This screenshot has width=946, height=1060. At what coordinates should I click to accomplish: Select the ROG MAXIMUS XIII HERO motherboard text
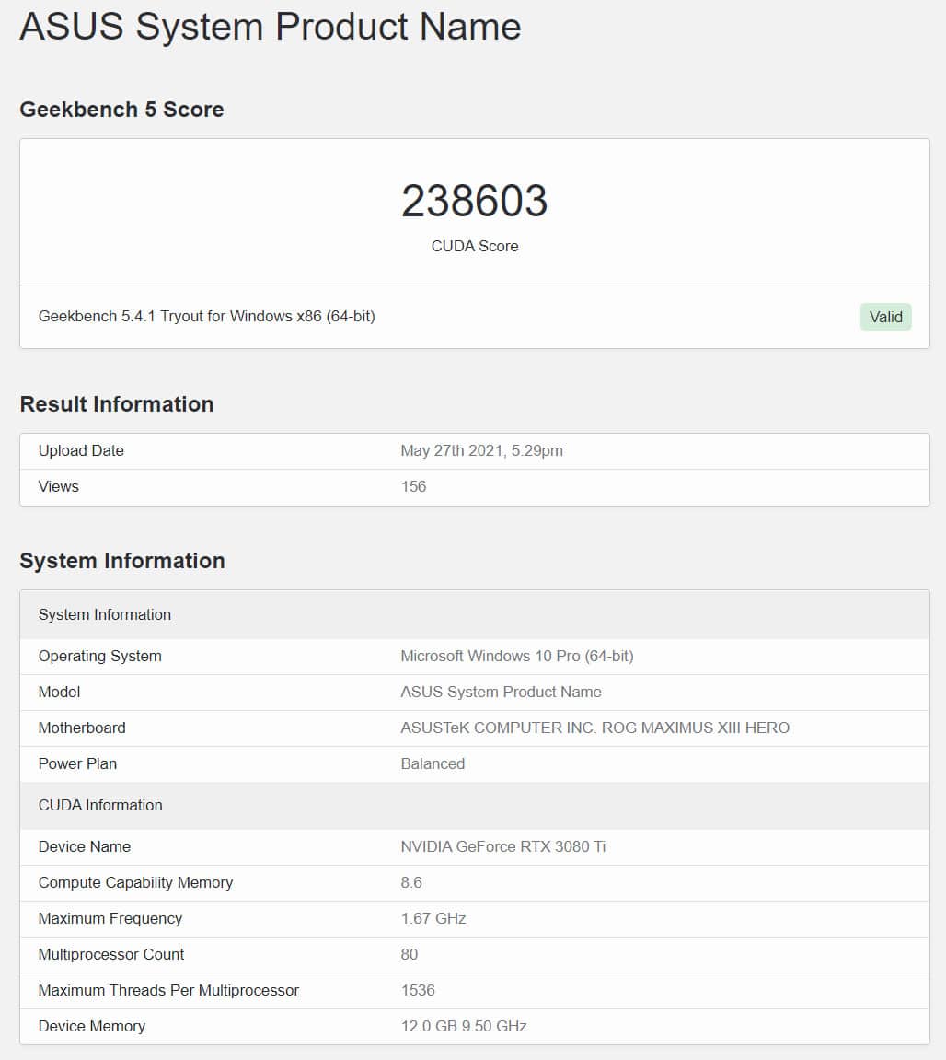pos(696,728)
